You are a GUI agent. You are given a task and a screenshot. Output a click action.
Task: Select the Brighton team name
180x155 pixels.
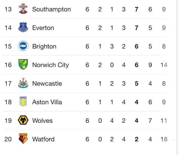[44, 46]
